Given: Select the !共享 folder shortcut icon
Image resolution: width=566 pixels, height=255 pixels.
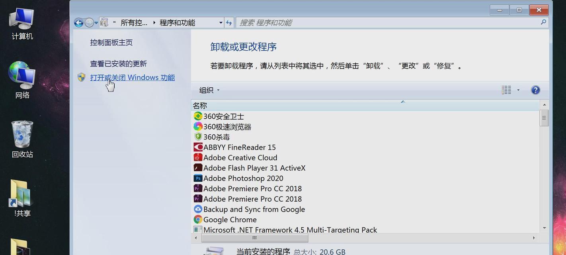Looking at the screenshot, I should 22,198.
